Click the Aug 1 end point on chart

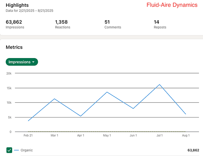(x=185, y=114)
